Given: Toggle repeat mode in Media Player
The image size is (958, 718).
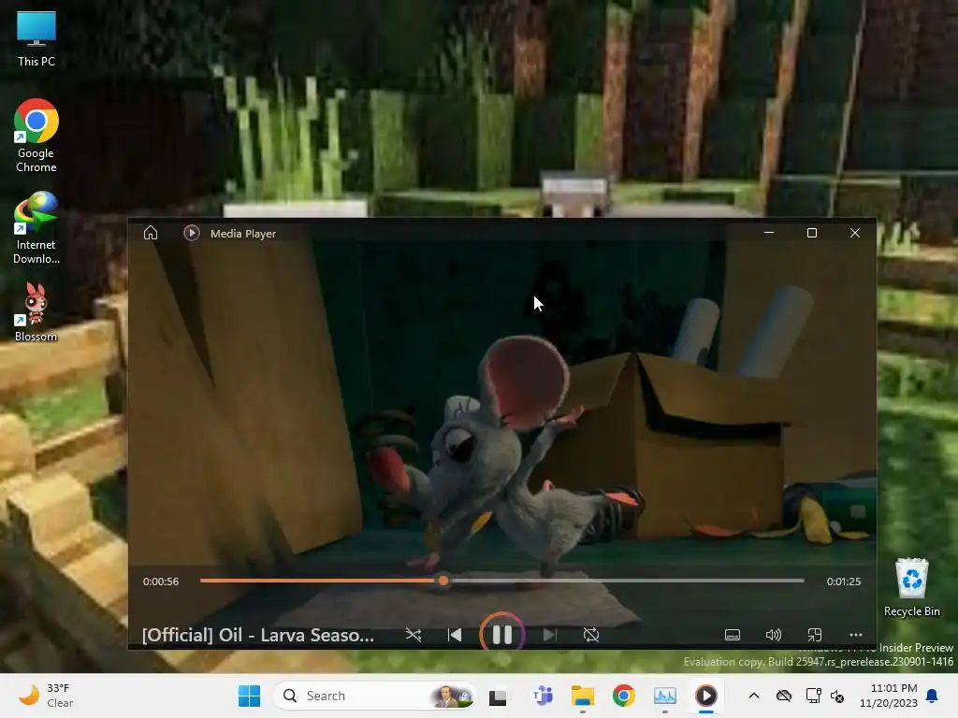Looking at the screenshot, I should coord(591,635).
